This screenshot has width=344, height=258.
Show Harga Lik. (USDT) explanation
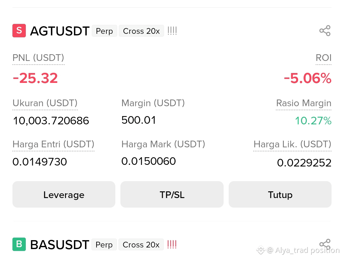point(292,144)
